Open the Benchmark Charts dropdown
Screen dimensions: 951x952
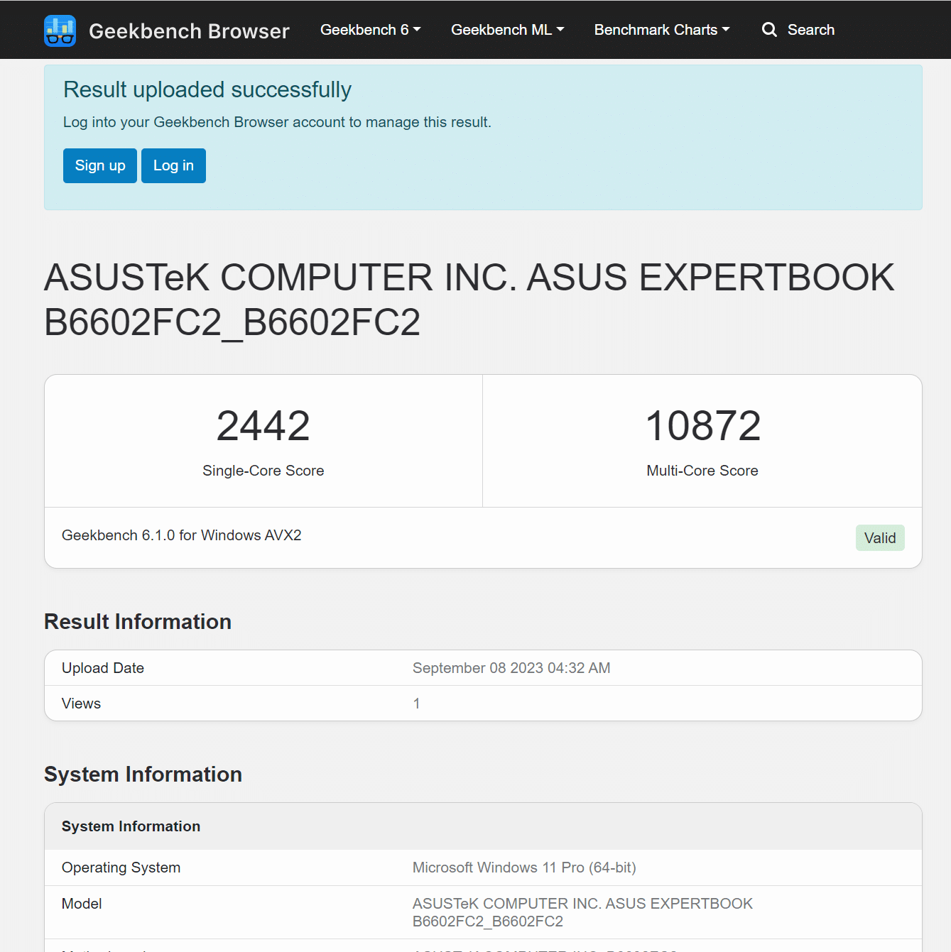(662, 30)
